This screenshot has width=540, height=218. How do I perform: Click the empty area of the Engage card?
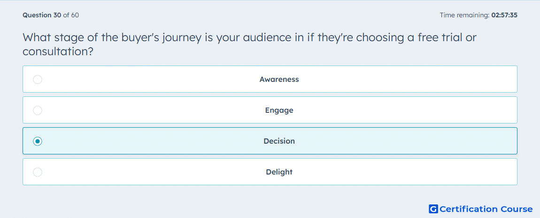[396, 110]
